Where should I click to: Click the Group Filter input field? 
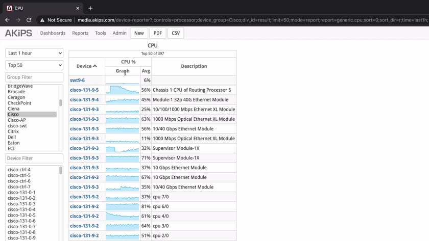click(x=34, y=77)
